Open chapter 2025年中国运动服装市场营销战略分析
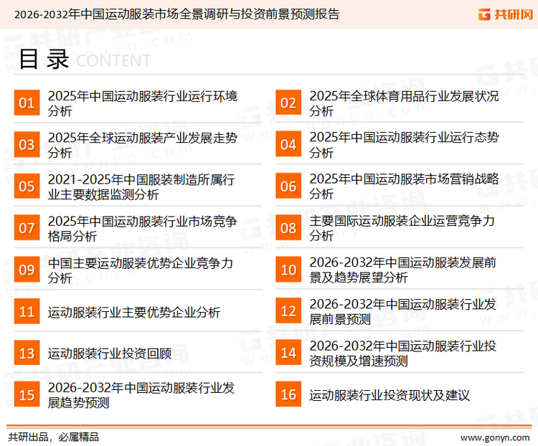The height and width of the screenshot is (446, 538). tap(403, 186)
